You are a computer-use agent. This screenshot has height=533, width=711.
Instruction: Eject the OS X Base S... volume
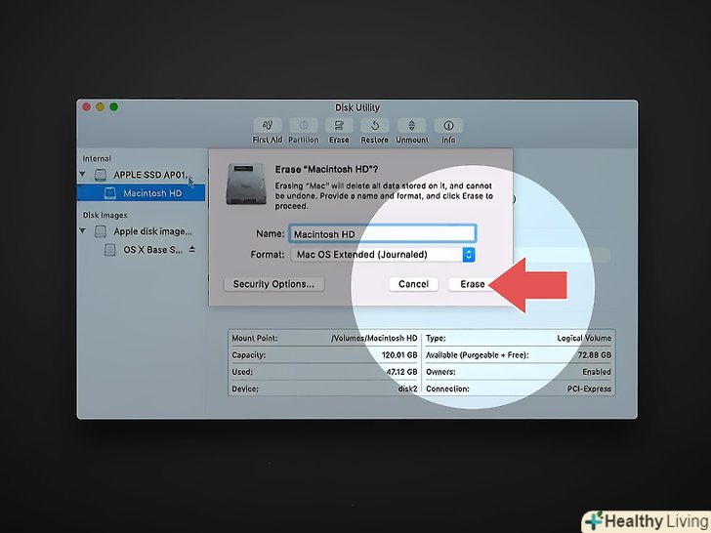(x=192, y=249)
